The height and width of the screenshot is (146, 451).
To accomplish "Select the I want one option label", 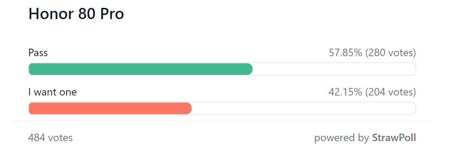I will tap(53, 92).
